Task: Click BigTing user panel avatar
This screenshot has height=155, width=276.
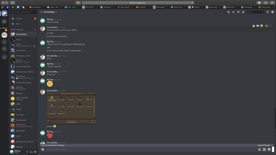Action: coord(12,152)
